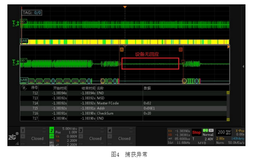Click channel 2's 5.00V/div scale value
Image resolution: width=259 pixels, height=160 pixels.
coord(70,129)
